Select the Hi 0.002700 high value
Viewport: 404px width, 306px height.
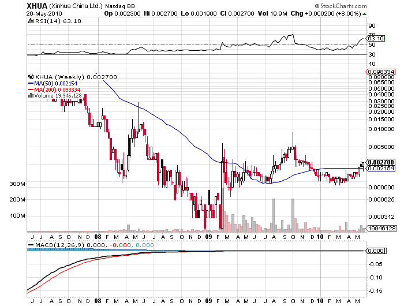coord(160,13)
